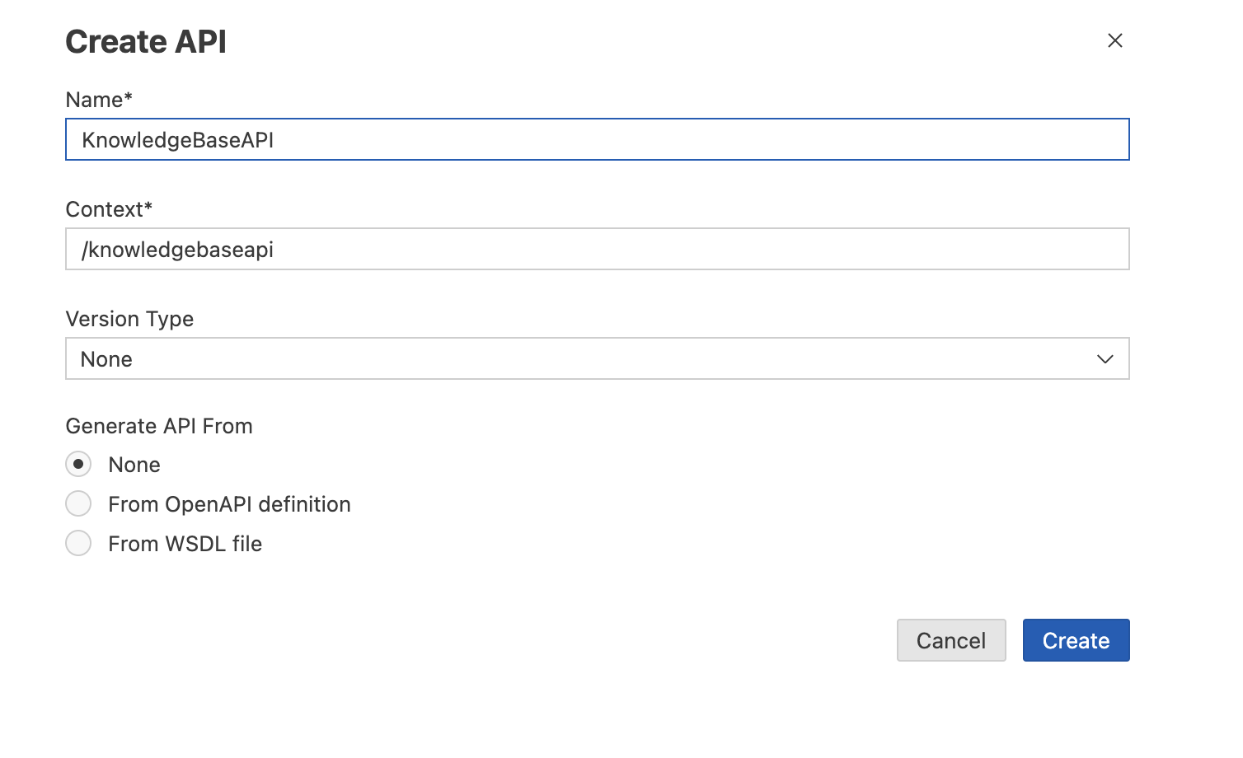The height and width of the screenshot is (758, 1243).
Task: Click the Create API heading
Action: click(146, 42)
